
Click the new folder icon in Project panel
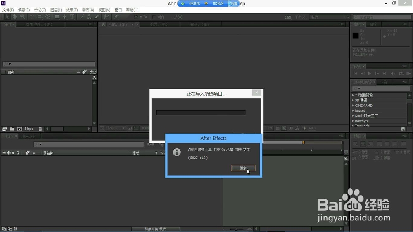pyautogui.click(x=12, y=129)
